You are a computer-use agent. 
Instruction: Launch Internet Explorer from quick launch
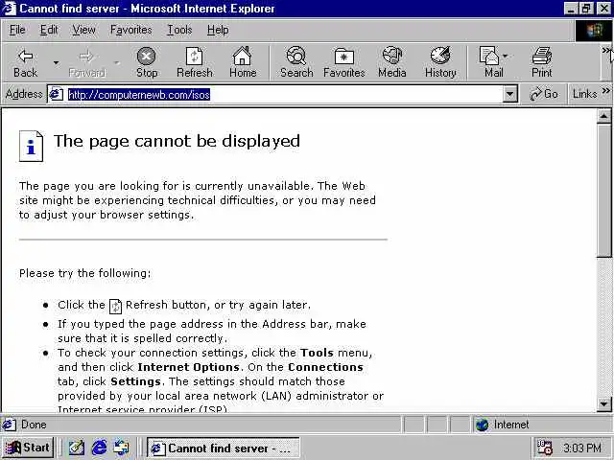pyautogui.click(x=99, y=448)
